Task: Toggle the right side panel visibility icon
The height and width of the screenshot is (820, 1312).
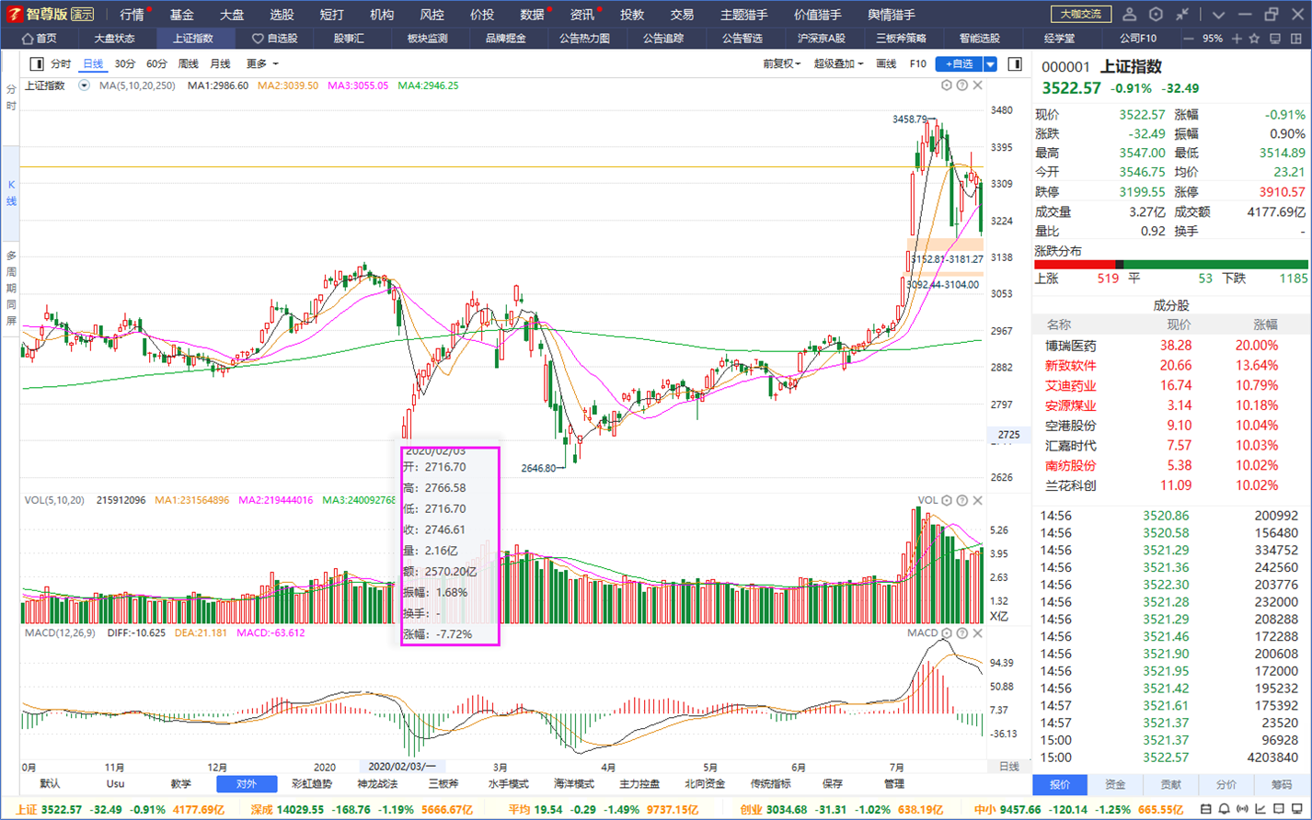Action: click(1015, 64)
